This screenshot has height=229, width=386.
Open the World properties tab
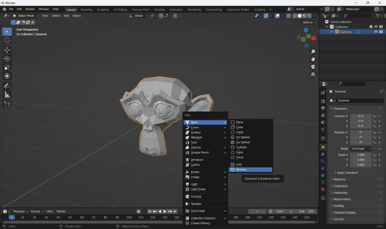click(323, 130)
